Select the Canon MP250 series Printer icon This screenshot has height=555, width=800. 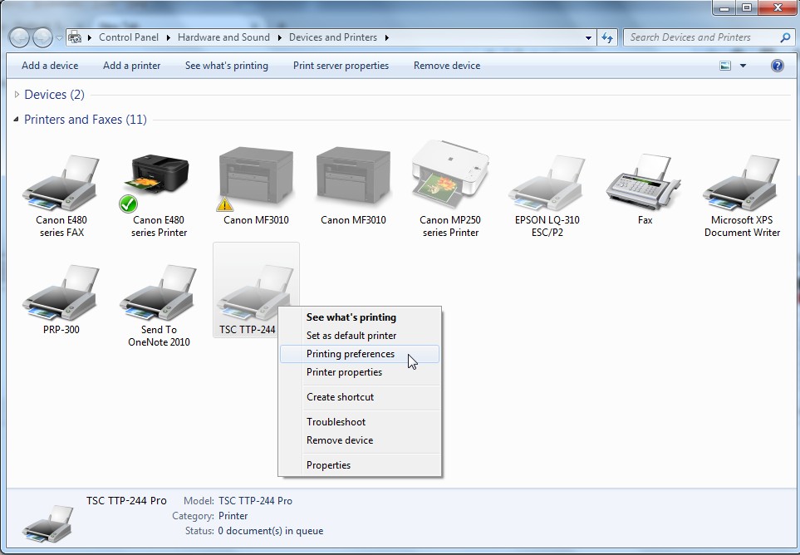pos(449,179)
